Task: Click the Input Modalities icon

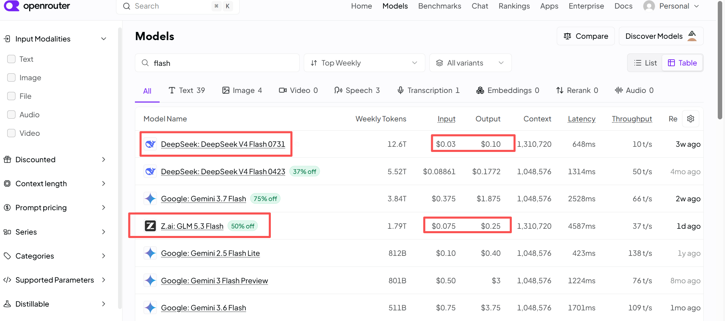Action: click(x=7, y=39)
